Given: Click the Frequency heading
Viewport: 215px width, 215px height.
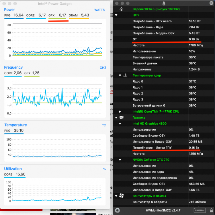Looking at the screenshot, I should [13, 67].
